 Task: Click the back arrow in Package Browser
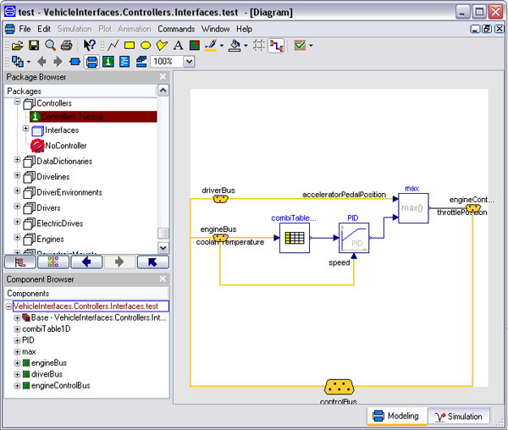pos(86,262)
